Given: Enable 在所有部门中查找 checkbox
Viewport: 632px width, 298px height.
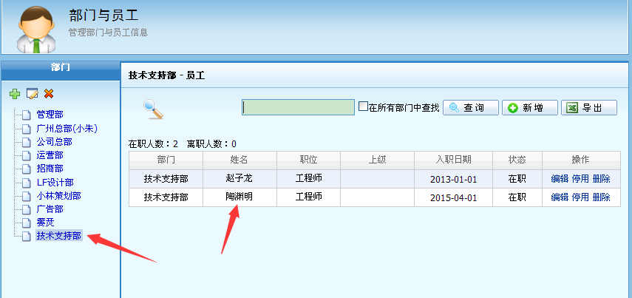Looking at the screenshot, I should point(363,107).
